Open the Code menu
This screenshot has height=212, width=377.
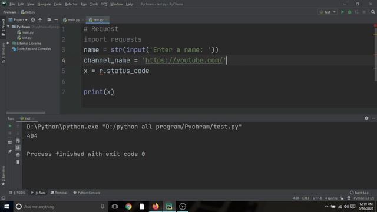tap(58, 4)
